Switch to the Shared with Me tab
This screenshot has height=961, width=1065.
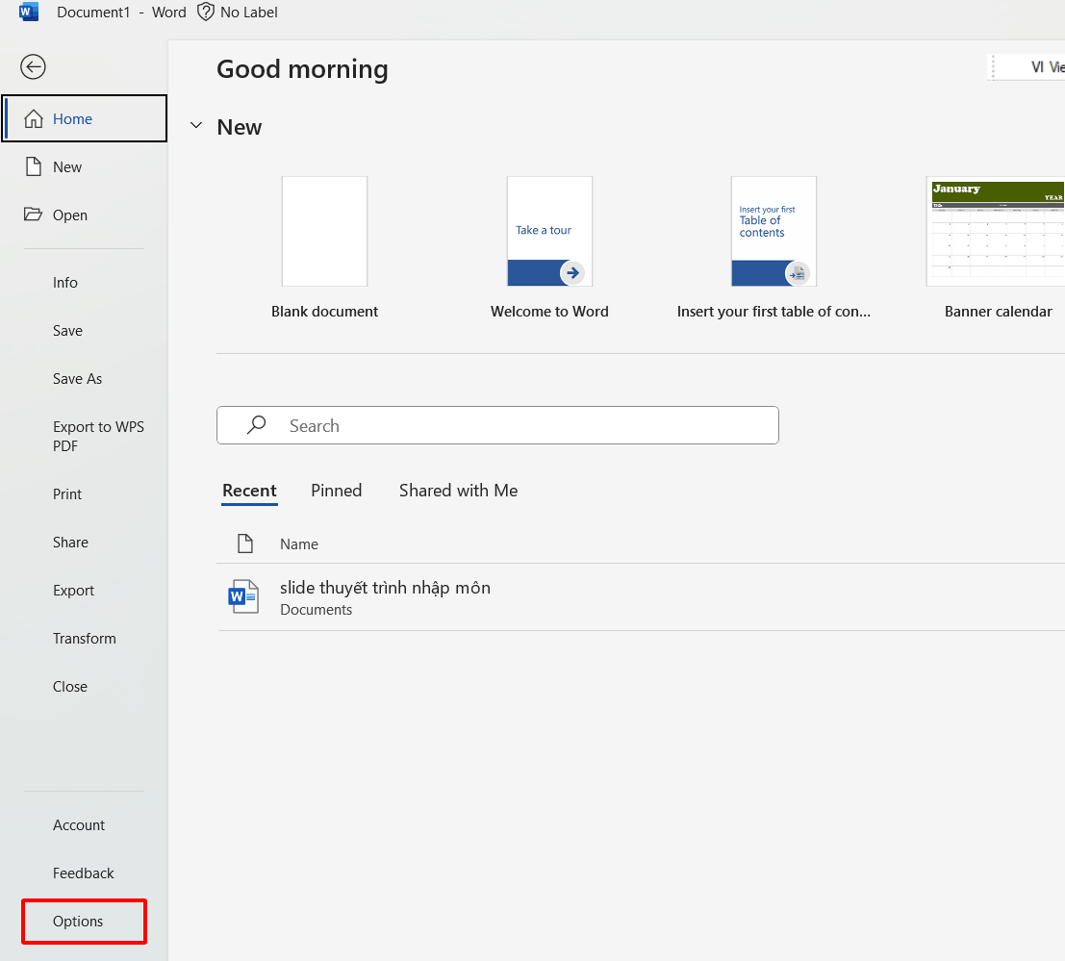click(x=458, y=491)
